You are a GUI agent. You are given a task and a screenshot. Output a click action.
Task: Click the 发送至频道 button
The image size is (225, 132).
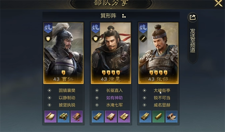pos(193,40)
